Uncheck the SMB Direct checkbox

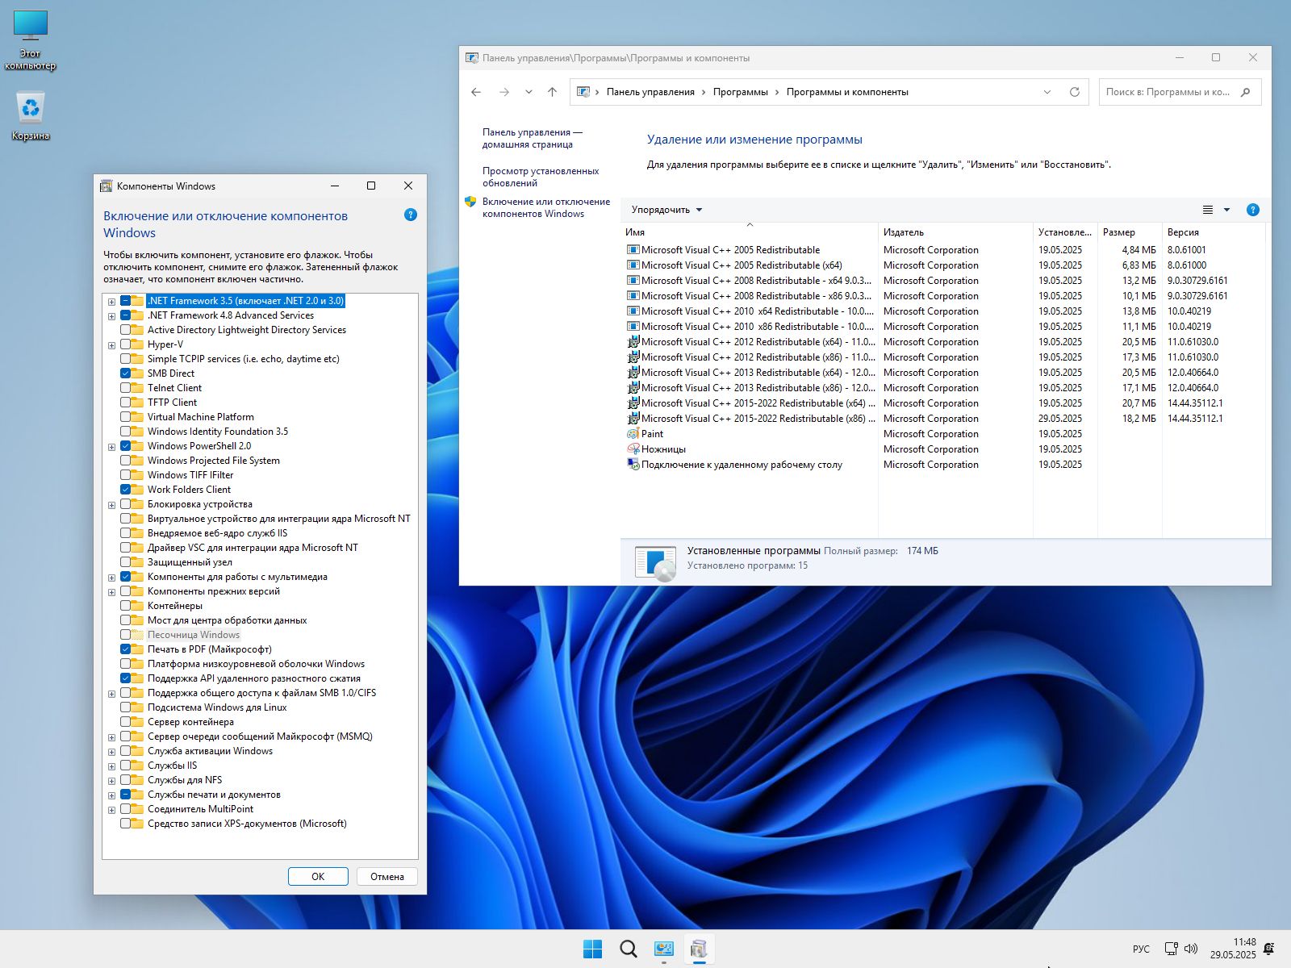tap(126, 373)
